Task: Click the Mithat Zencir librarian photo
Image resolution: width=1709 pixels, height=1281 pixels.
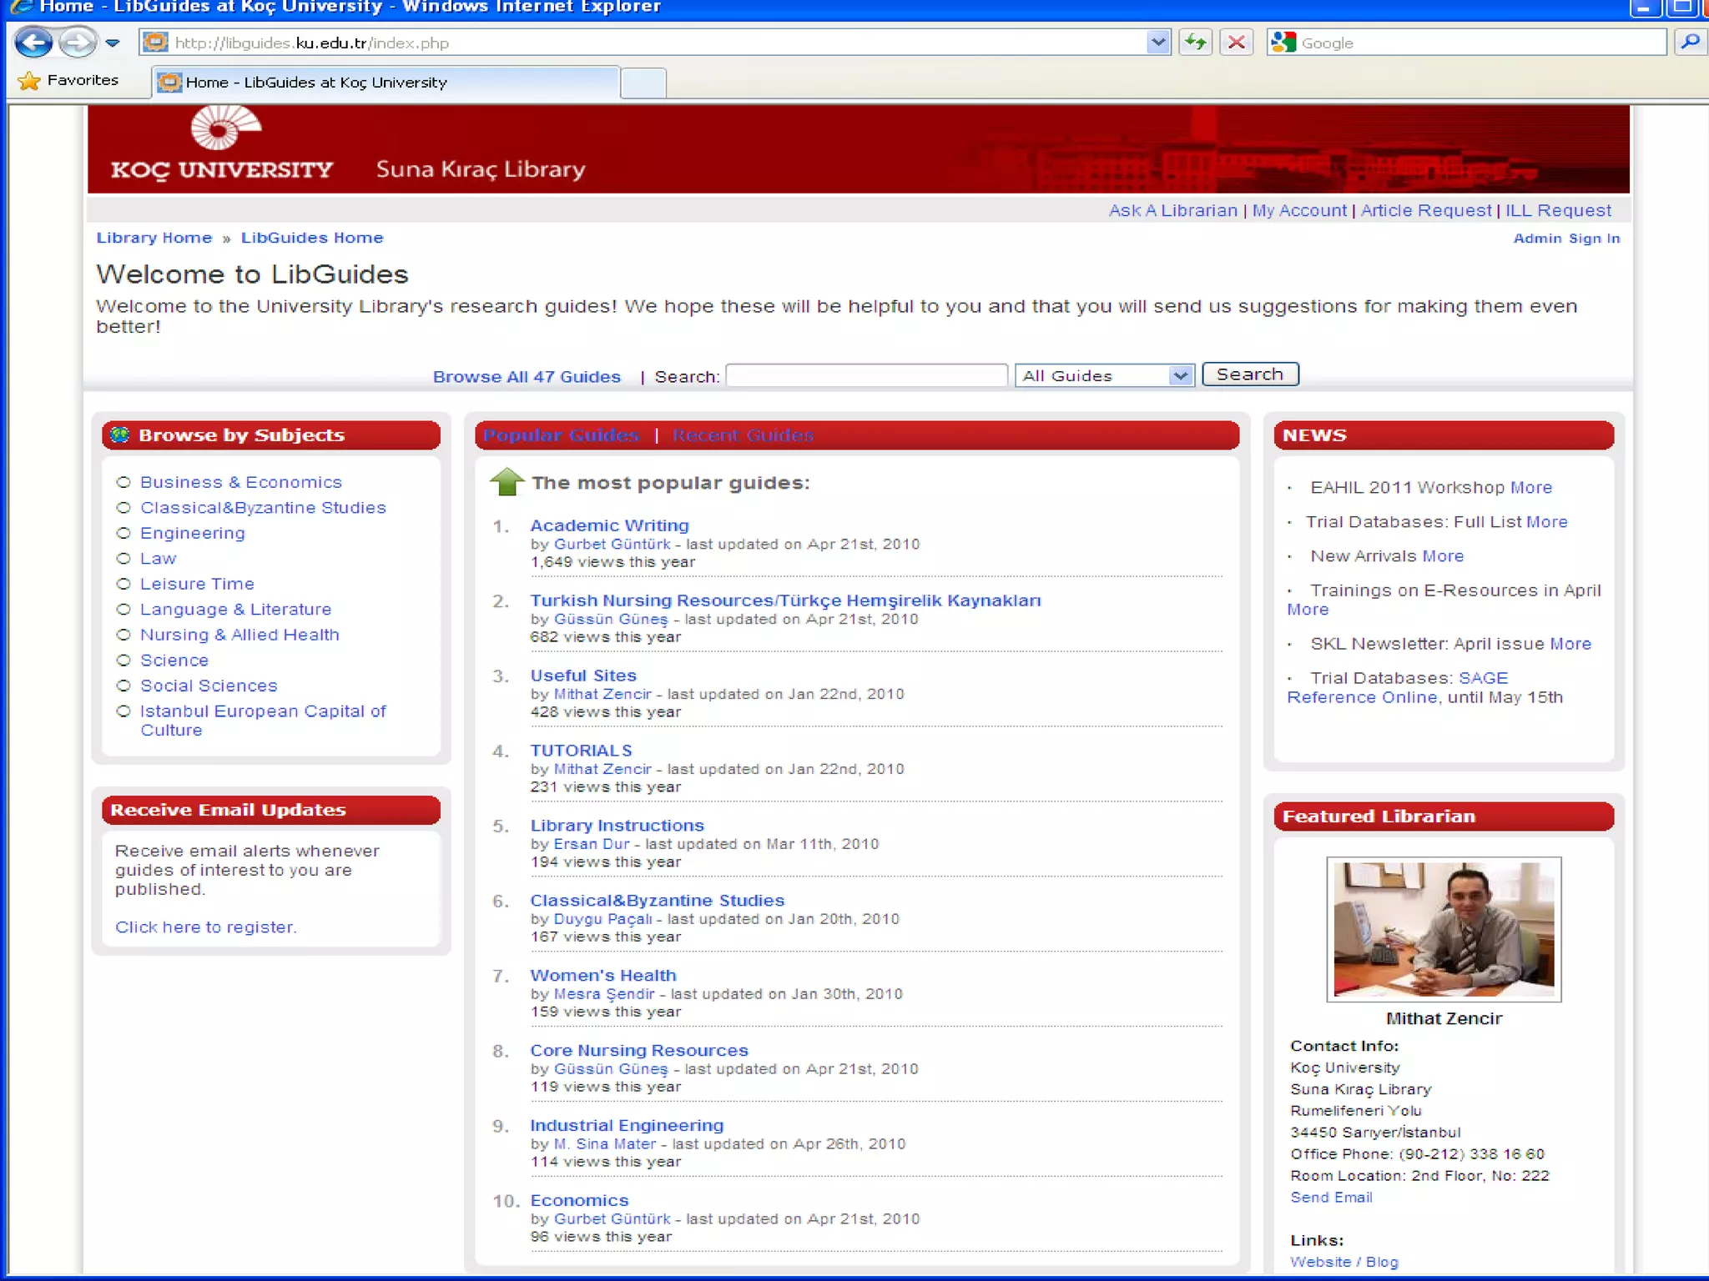Action: click(1443, 929)
